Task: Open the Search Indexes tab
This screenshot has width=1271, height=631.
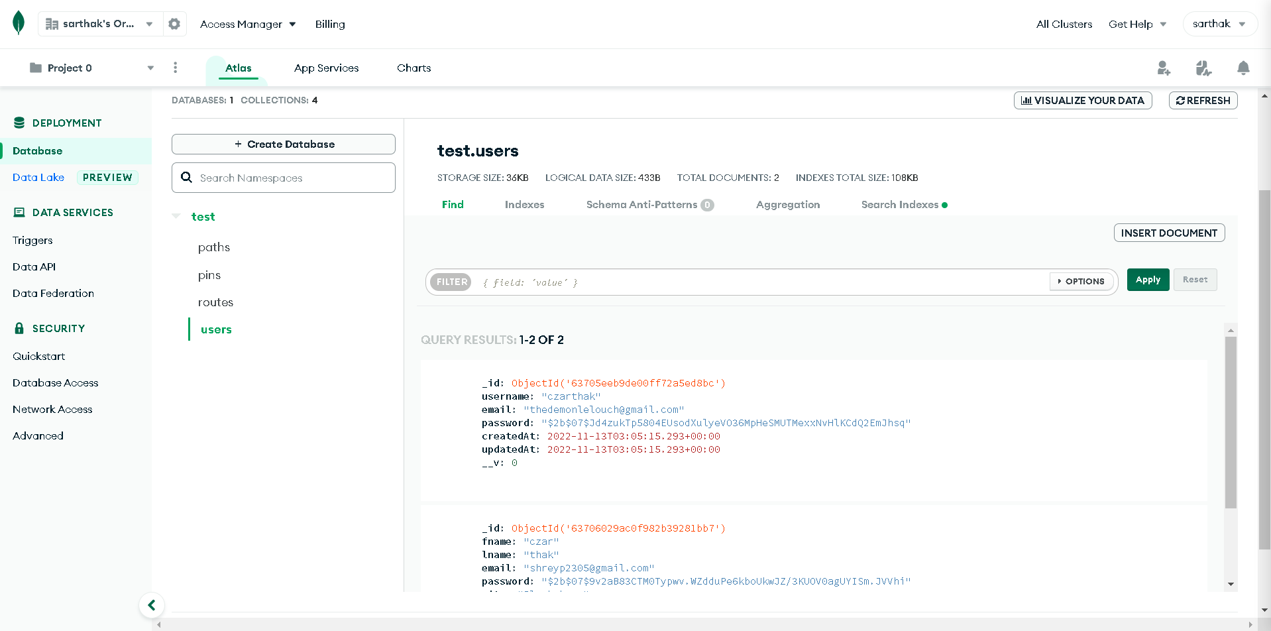Action: (x=904, y=204)
